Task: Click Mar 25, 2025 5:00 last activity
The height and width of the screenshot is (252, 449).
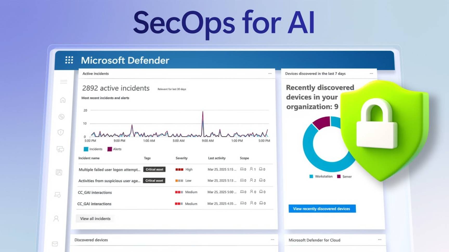Action: 222,192
